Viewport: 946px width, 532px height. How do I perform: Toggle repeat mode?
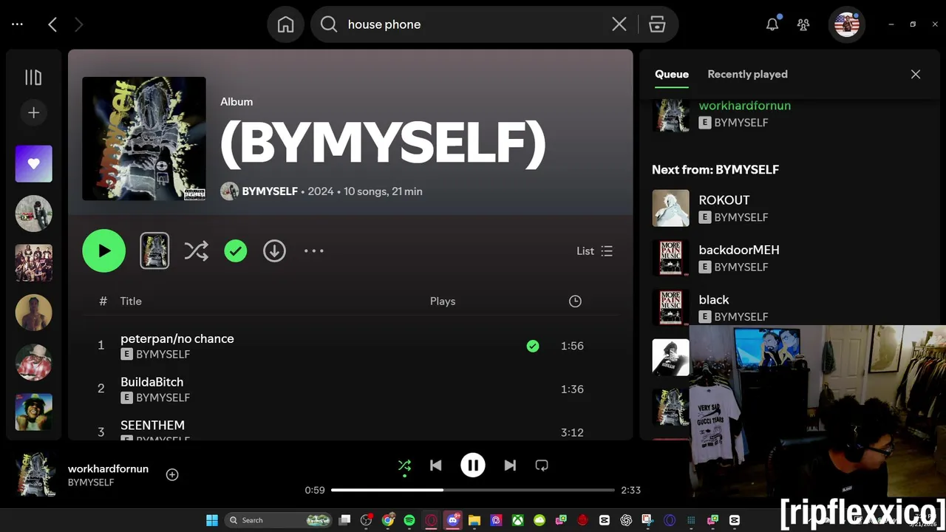(542, 465)
